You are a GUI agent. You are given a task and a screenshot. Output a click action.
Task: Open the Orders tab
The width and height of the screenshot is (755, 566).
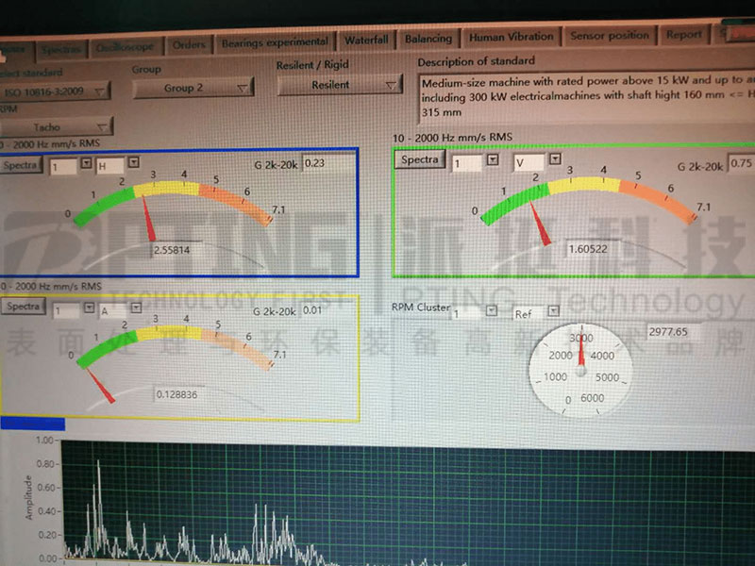click(189, 44)
